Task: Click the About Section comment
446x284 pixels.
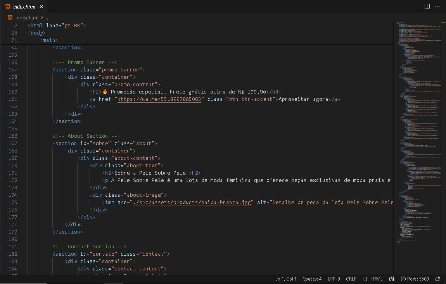Action: pyautogui.click(x=86, y=136)
